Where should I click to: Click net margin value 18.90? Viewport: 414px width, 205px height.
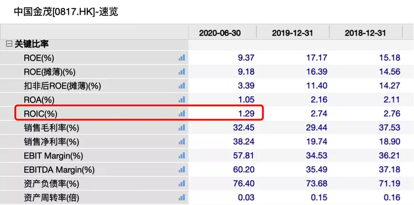click(x=389, y=142)
